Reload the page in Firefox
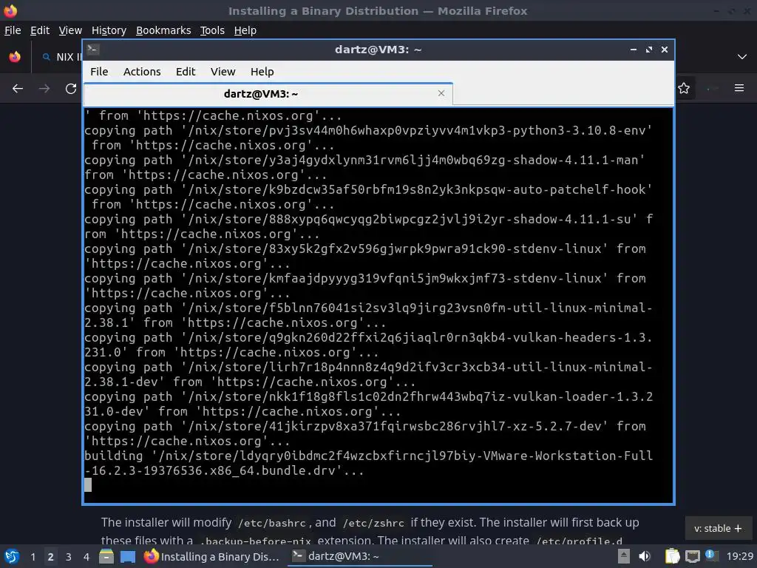 [x=71, y=89]
